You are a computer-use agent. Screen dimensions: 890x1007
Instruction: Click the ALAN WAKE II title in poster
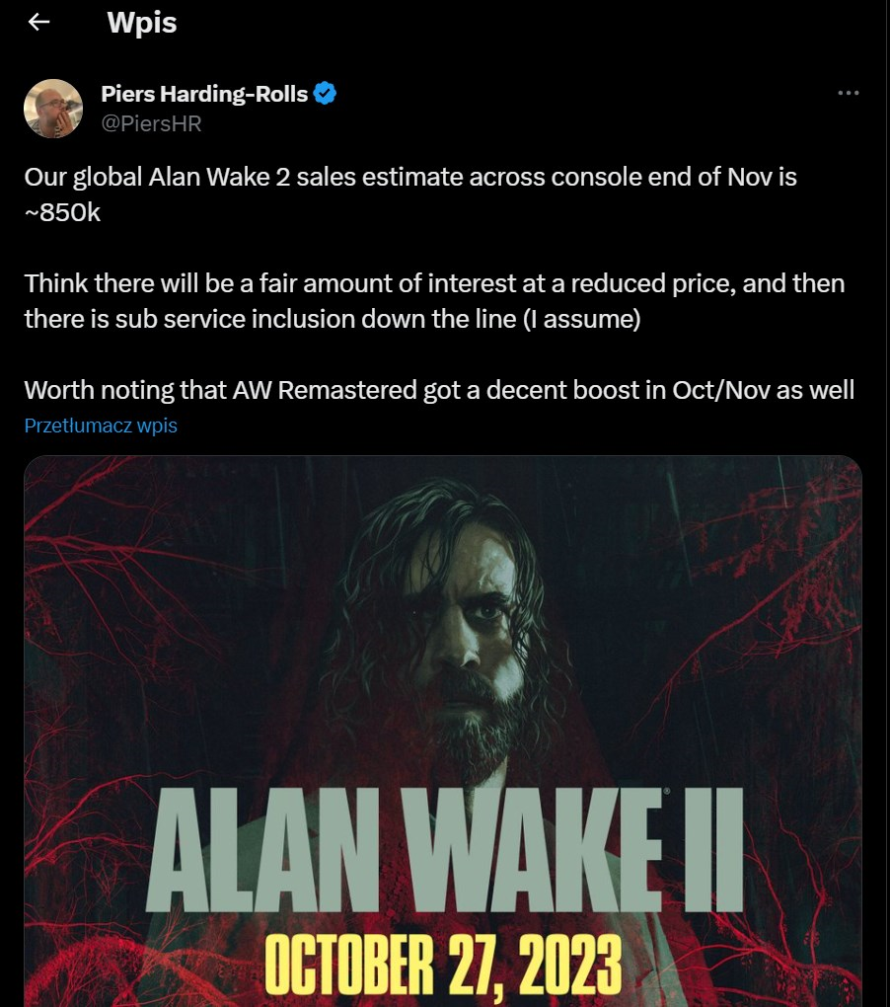pyautogui.click(x=445, y=850)
